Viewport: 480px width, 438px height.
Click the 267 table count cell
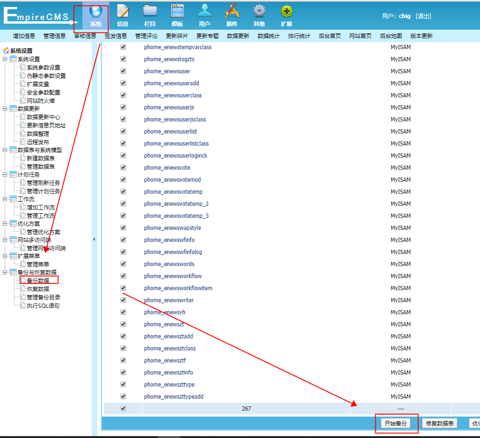coord(246,409)
